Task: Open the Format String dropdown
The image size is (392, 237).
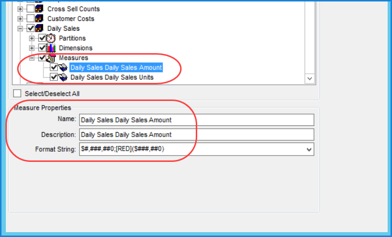Action: tap(308, 150)
